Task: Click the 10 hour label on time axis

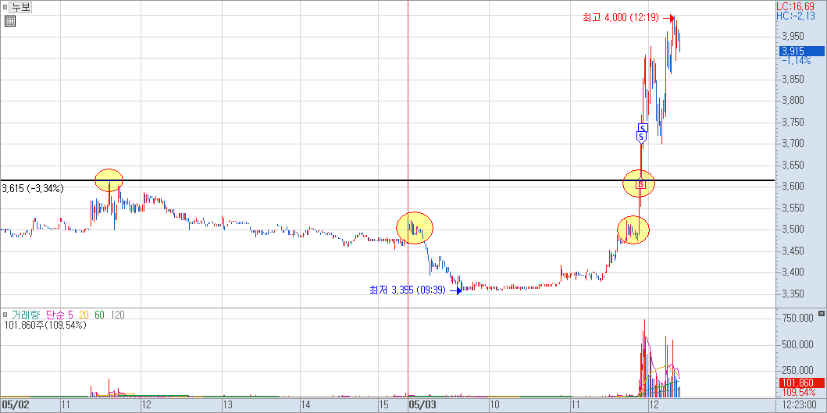Action: pyautogui.click(x=495, y=405)
